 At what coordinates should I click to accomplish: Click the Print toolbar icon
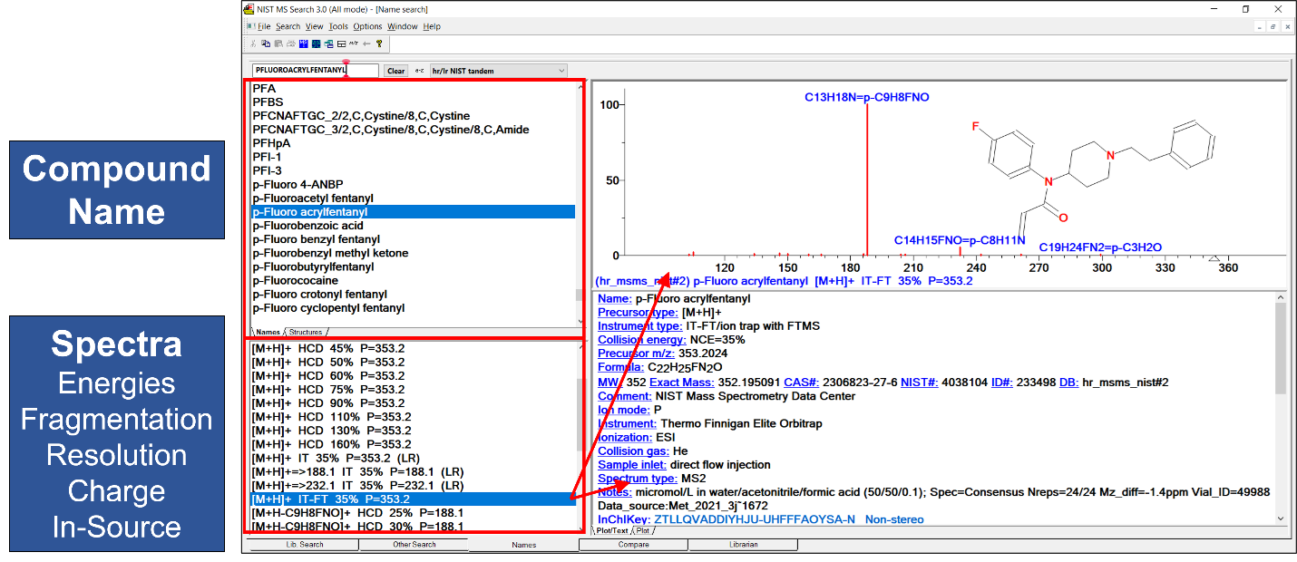coord(290,44)
